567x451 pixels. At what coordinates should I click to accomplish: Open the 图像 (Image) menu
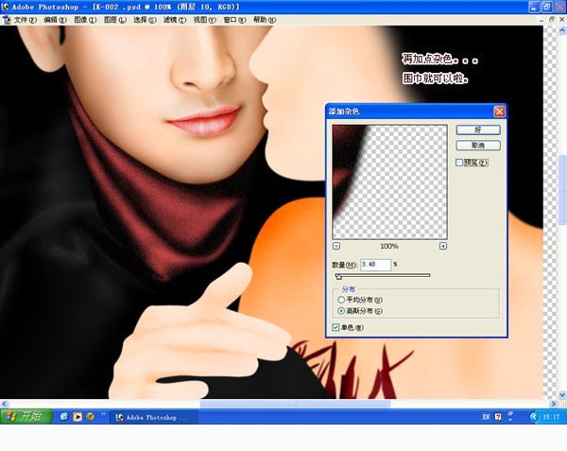click(x=85, y=20)
